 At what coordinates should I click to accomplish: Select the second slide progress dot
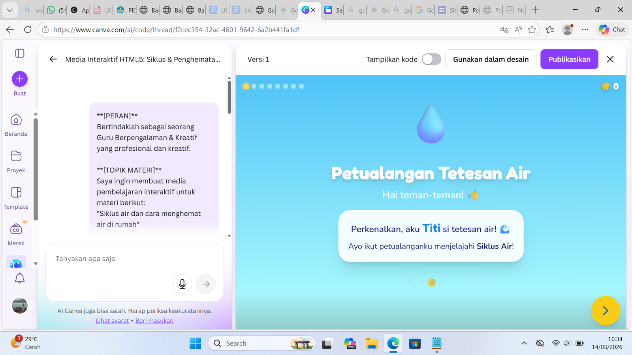(254, 86)
